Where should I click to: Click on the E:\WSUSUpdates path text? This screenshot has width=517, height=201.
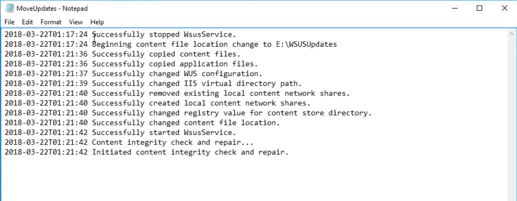click(306, 44)
